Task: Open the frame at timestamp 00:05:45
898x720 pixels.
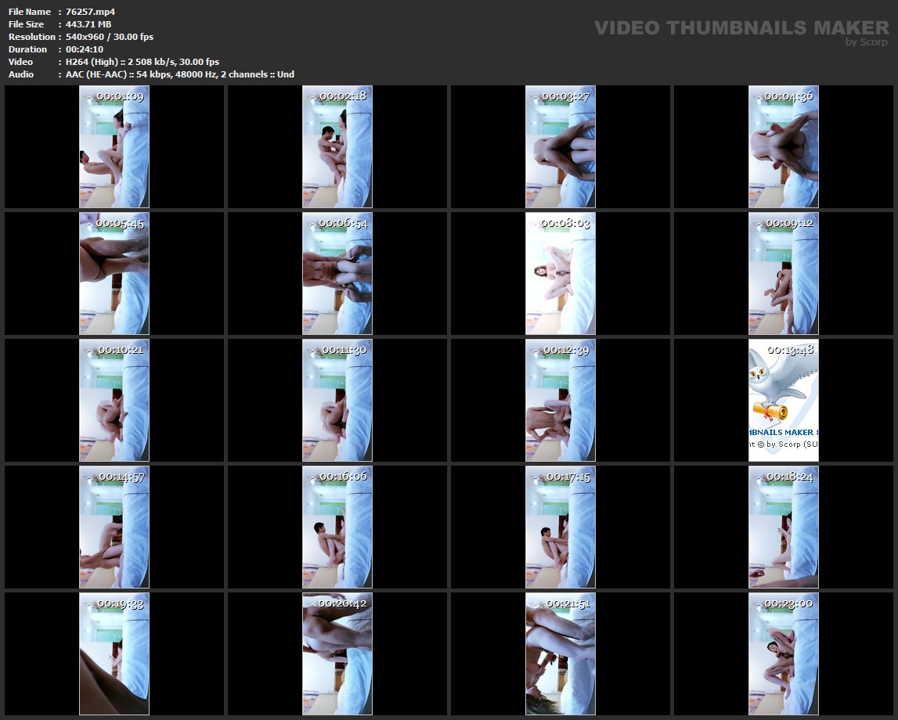Action: (x=114, y=273)
